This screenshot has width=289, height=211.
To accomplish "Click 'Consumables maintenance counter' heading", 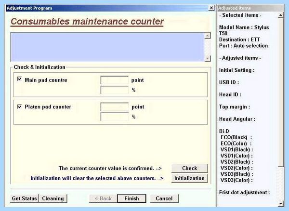I will [87, 21].
